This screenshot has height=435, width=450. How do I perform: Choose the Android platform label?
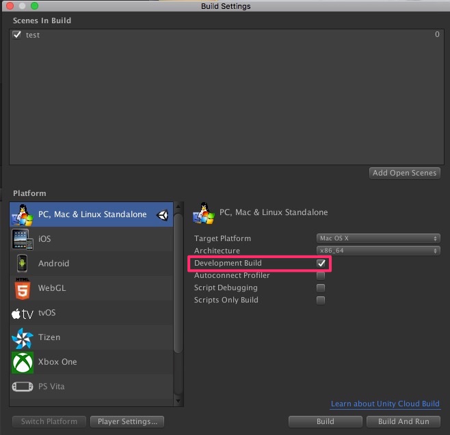(53, 264)
